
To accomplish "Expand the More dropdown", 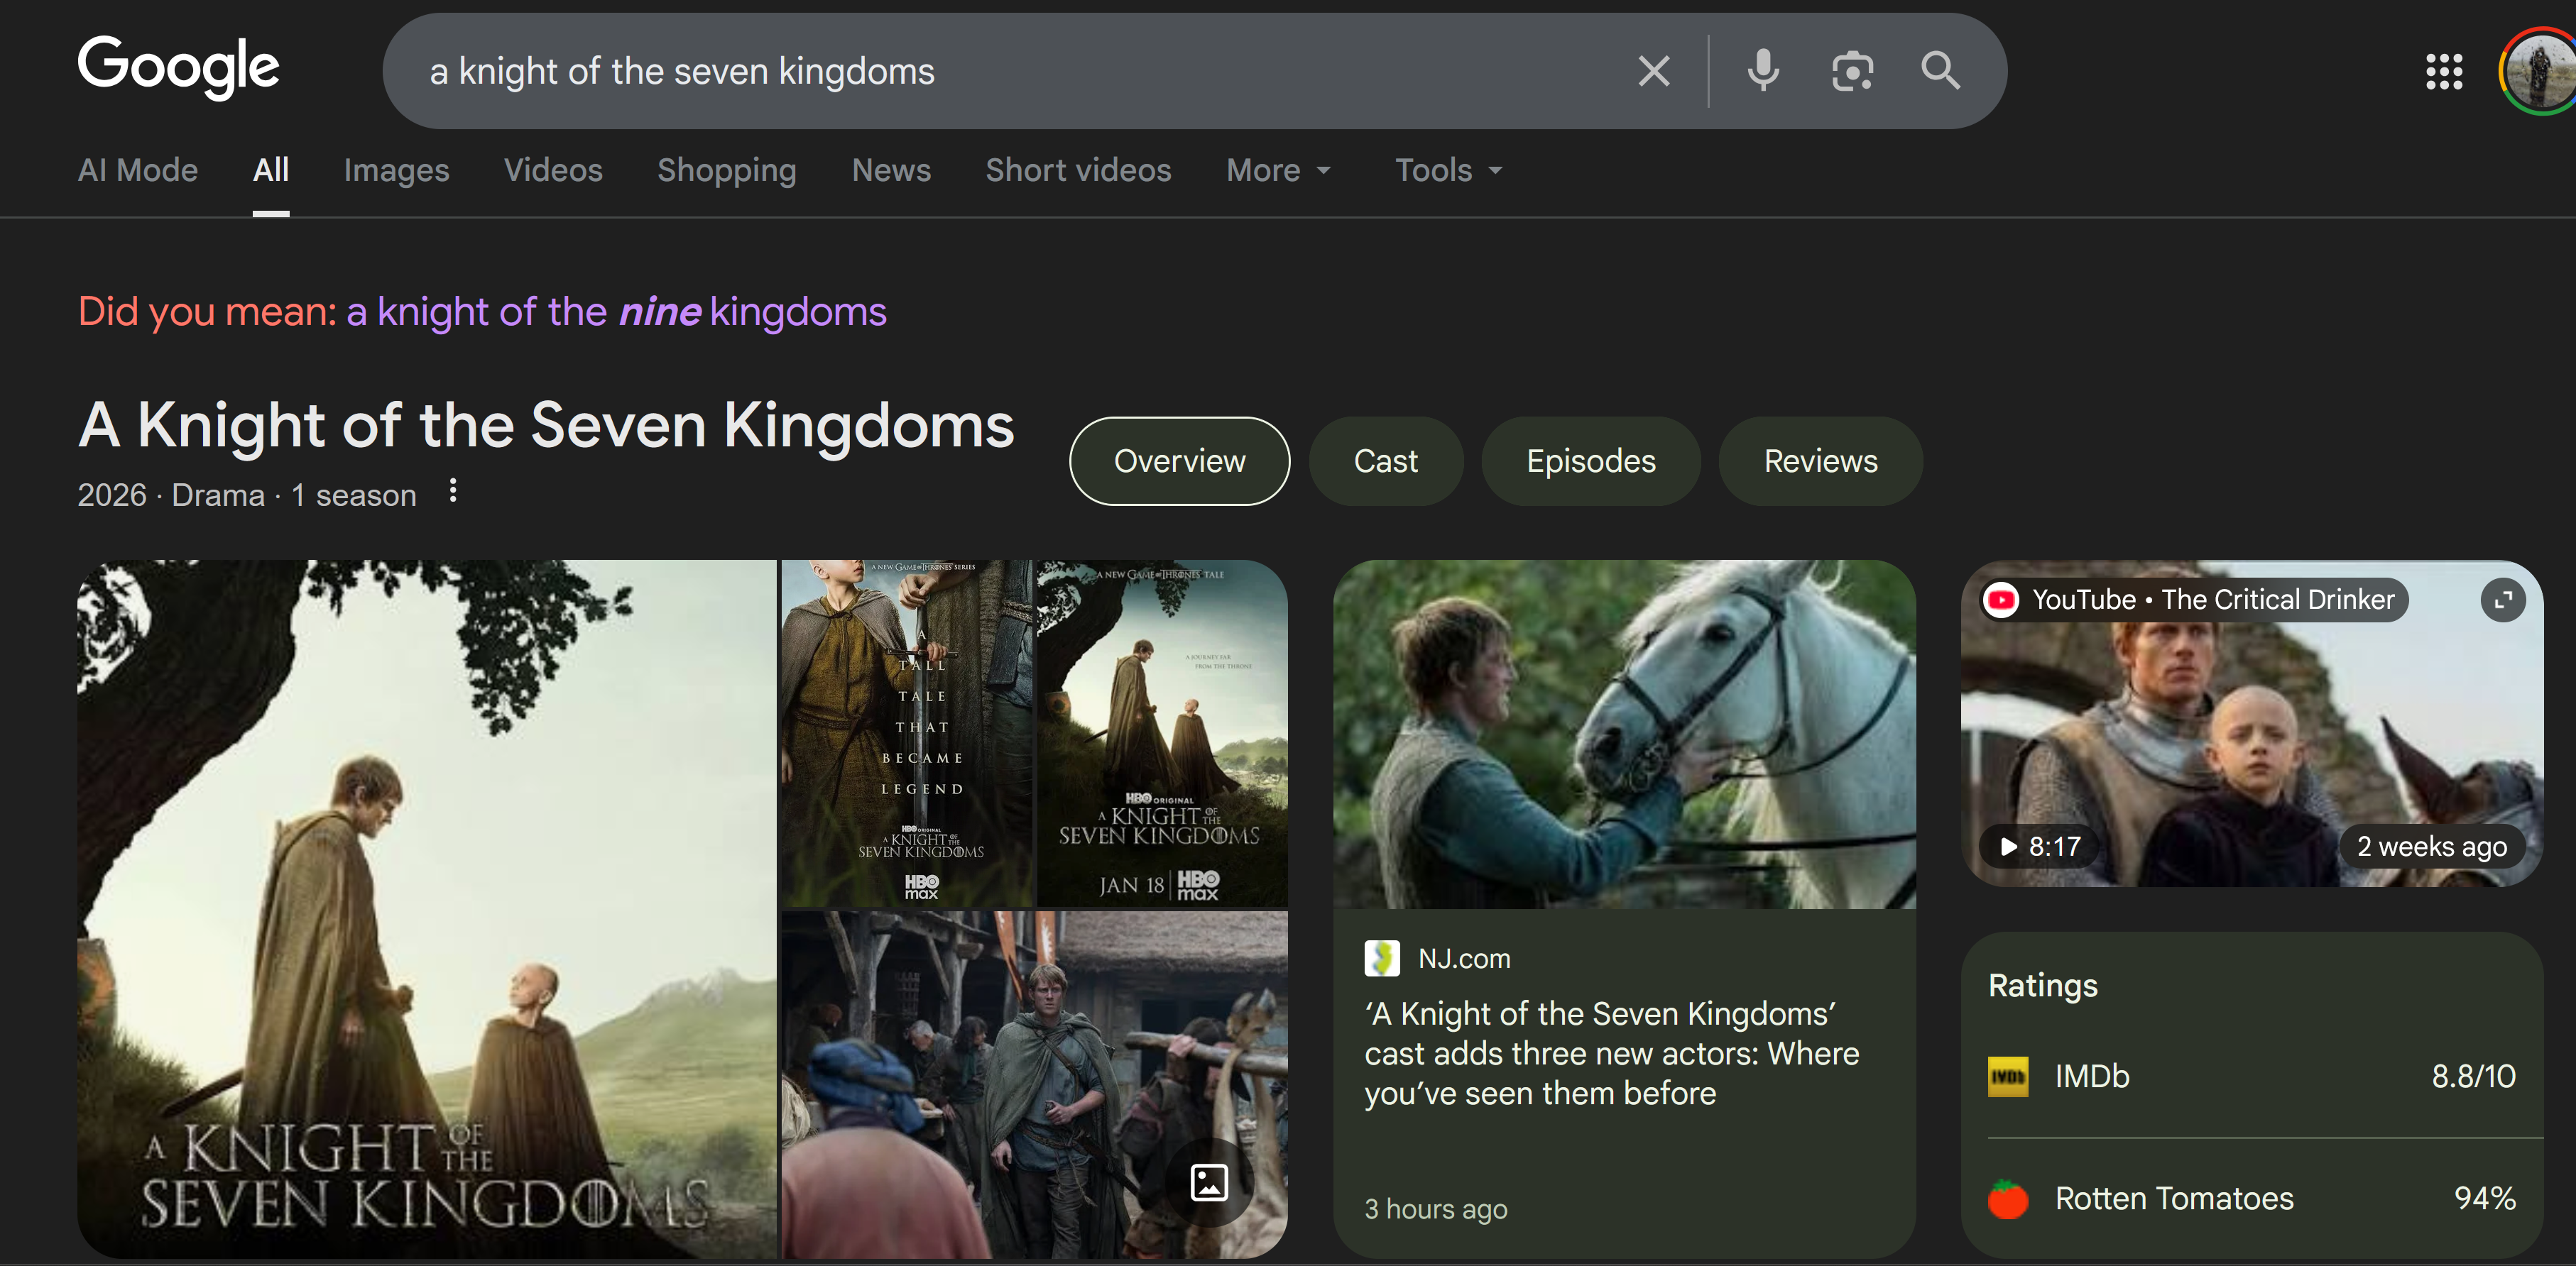I will click(x=1278, y=170).
